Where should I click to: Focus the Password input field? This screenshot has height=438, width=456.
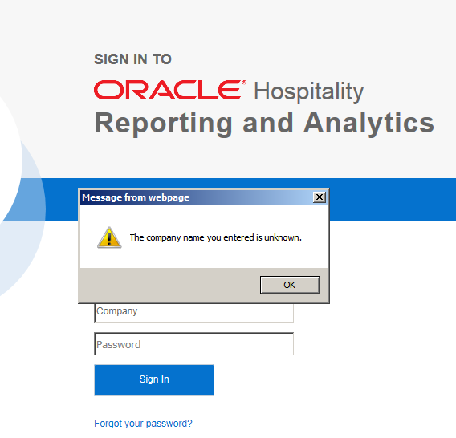click(193, 344)
